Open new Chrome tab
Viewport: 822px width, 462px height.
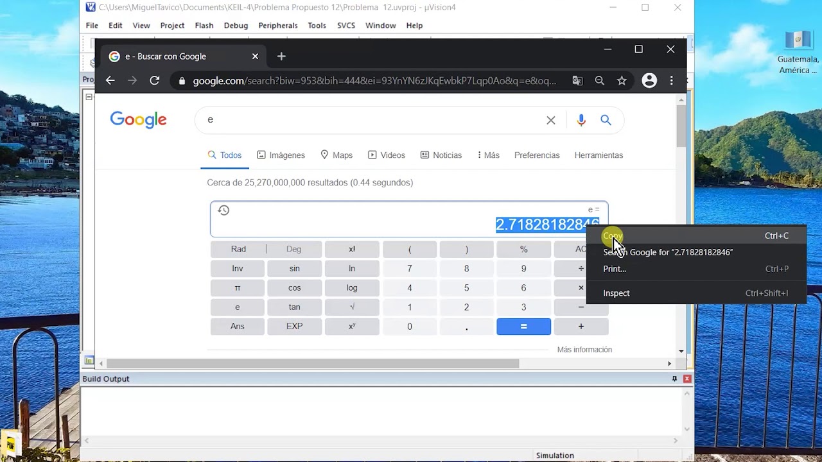pos(281,56)
